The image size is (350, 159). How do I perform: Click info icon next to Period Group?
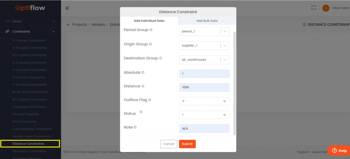151,30
